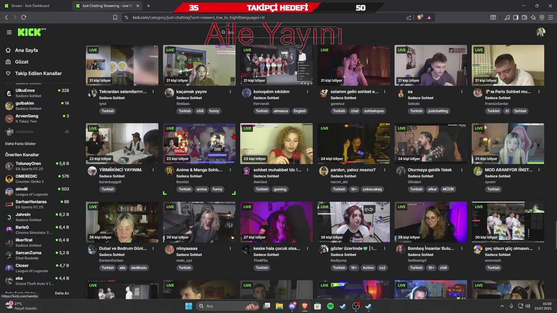Collapse recommended list with 'Daha Az'
The height and width of the screenshot is (313, 557).
pyautogui.click(x=62, y=293)
